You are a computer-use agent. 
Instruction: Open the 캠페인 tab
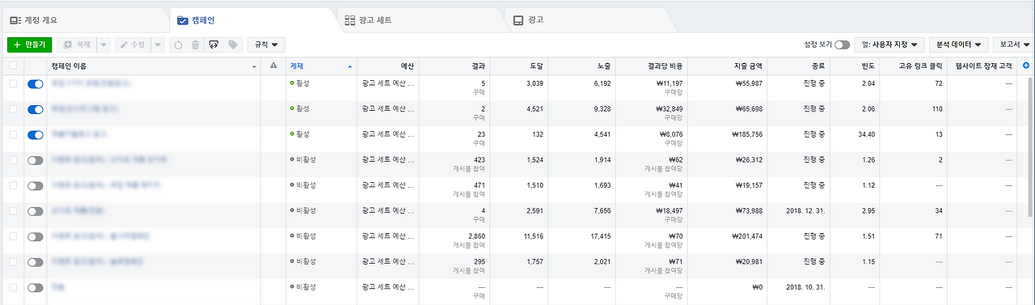(x=252, y=19)
